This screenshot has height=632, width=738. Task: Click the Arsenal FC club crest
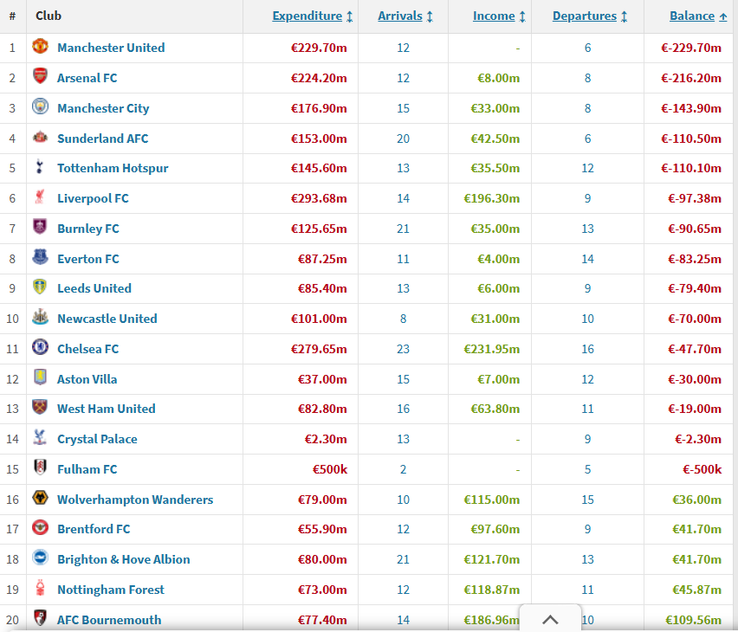pyautogui.click(x=40, y=76)
